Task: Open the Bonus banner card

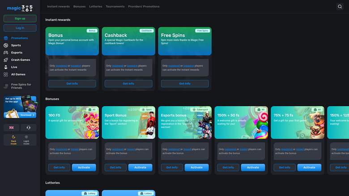Action: pyautogui.click(x=72, y=41)
